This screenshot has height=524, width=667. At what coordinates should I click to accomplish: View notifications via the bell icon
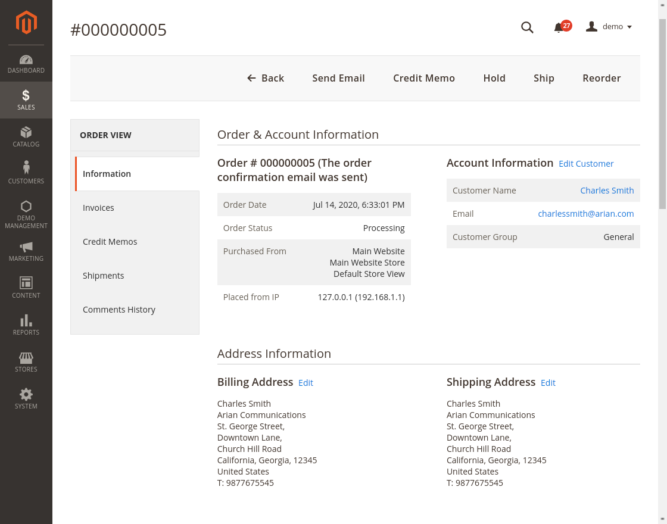click(559, 27)
